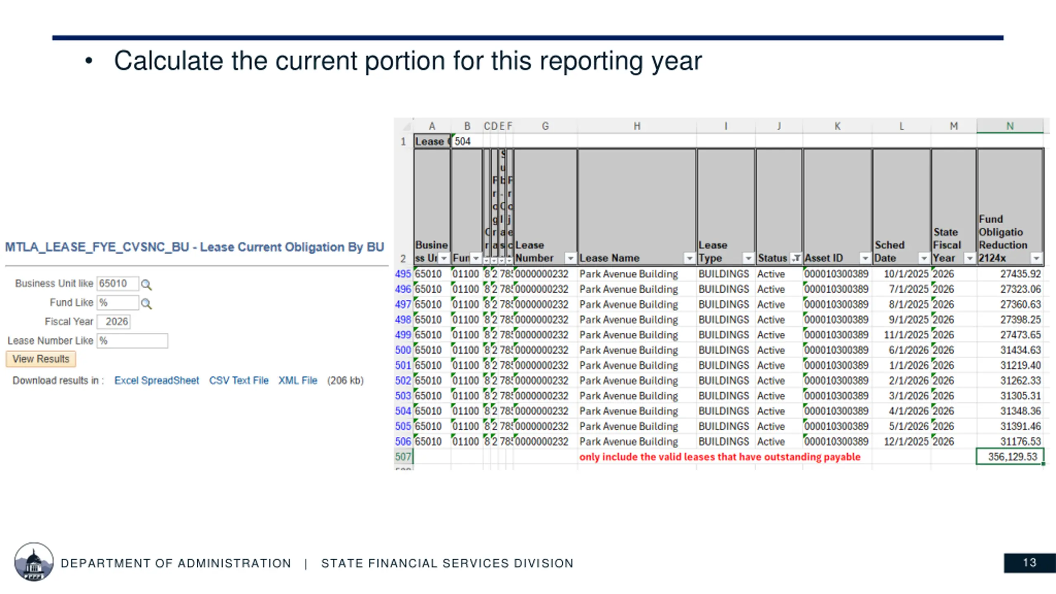1056x594 pixels.
Task: Open the Asset ID filter dropdown
Action: tap(865, 258)
